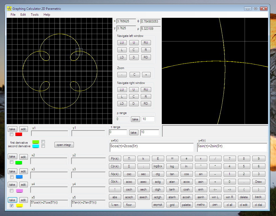Click R in Navigate right window
276x216 pixels.
tap(146, 97)
